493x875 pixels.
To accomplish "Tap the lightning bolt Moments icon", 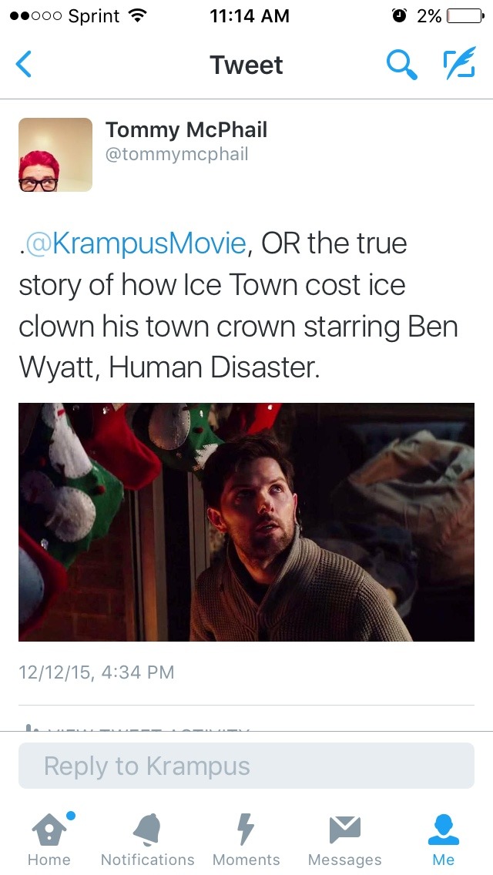I will click(246, 830).
